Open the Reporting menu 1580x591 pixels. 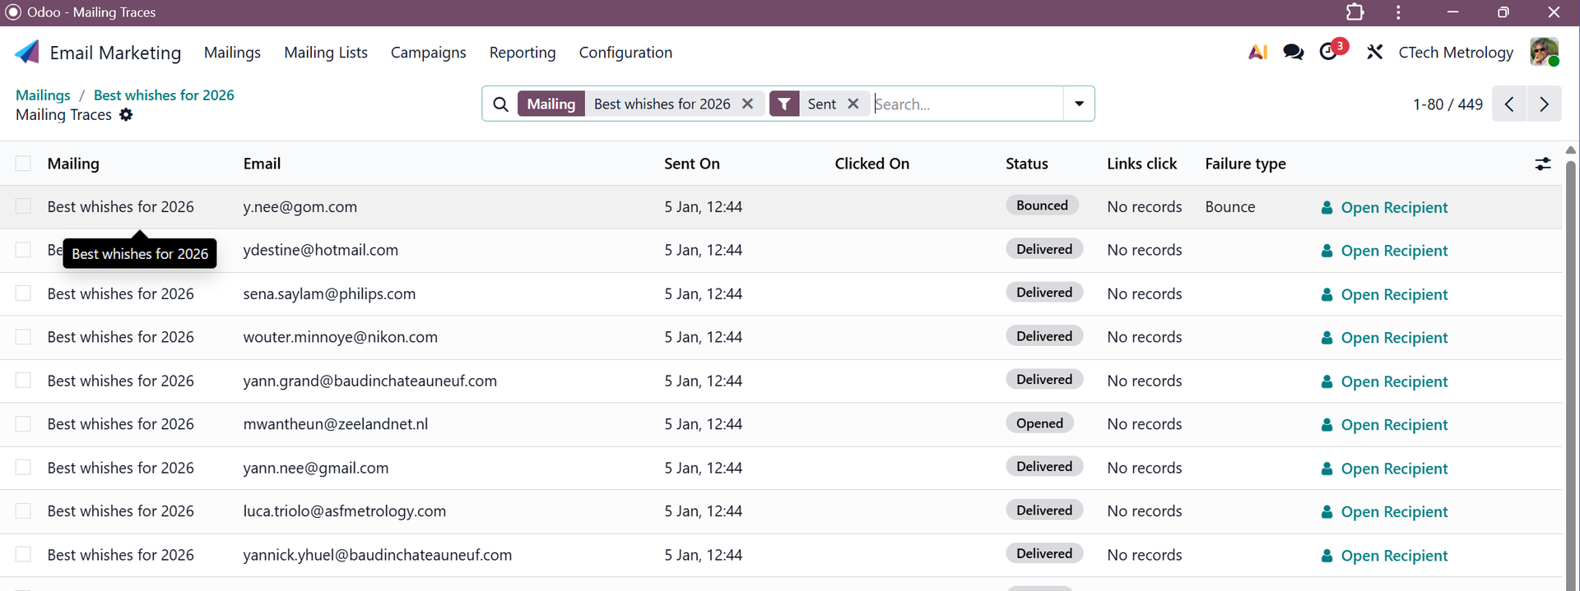click(522, 53)
